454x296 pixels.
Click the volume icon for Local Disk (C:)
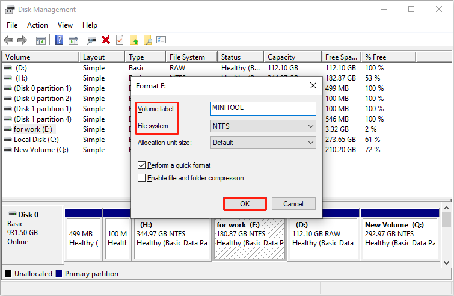click(x=8, y=140)
